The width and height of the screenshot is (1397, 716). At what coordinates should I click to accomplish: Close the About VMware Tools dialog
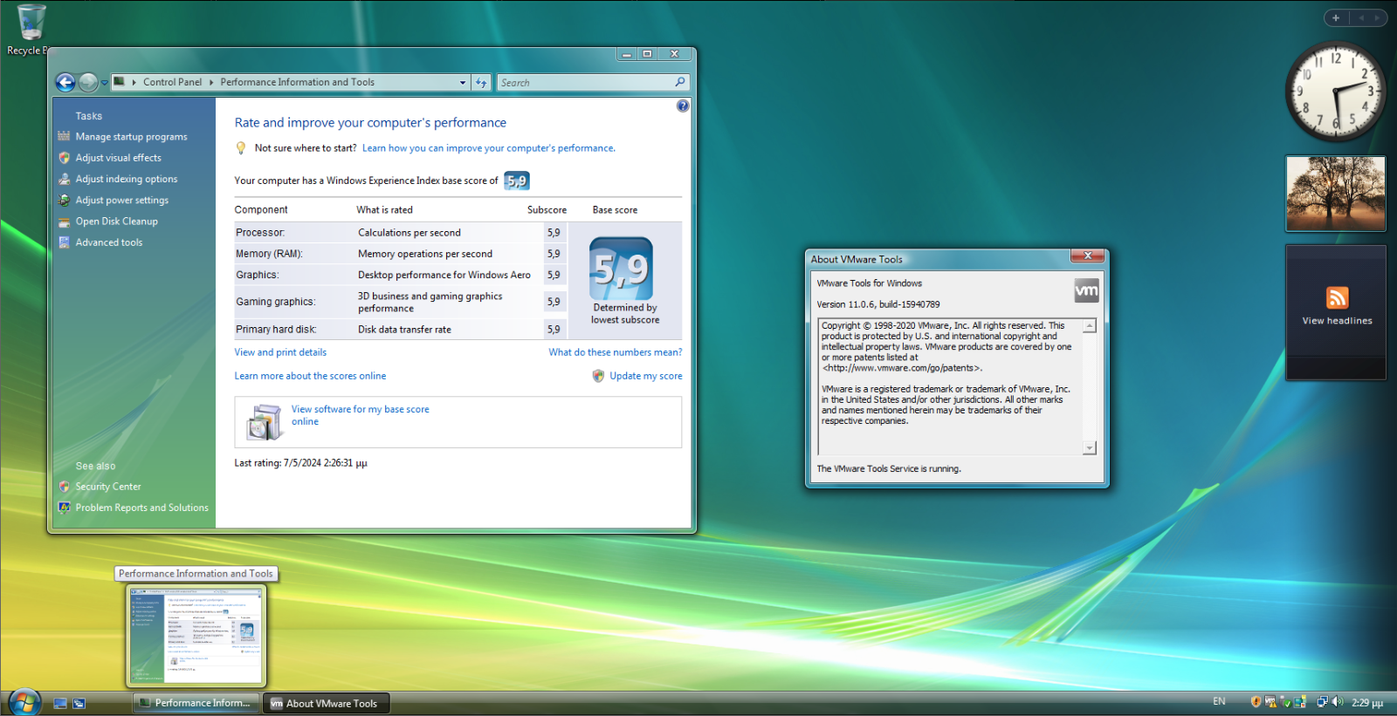1088,256
